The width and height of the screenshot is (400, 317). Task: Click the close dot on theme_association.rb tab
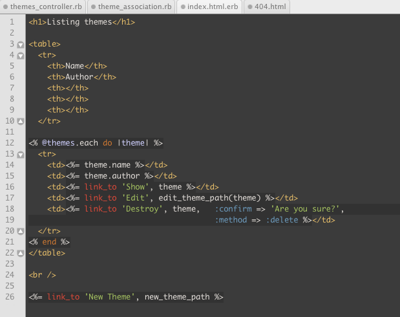click(x=93, y=7)
